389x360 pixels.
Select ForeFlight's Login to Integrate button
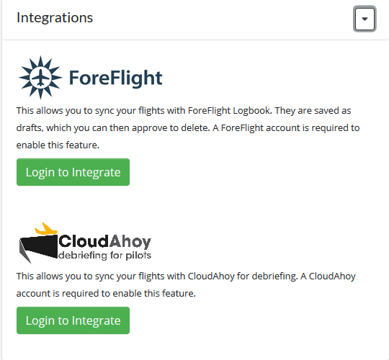73,172
